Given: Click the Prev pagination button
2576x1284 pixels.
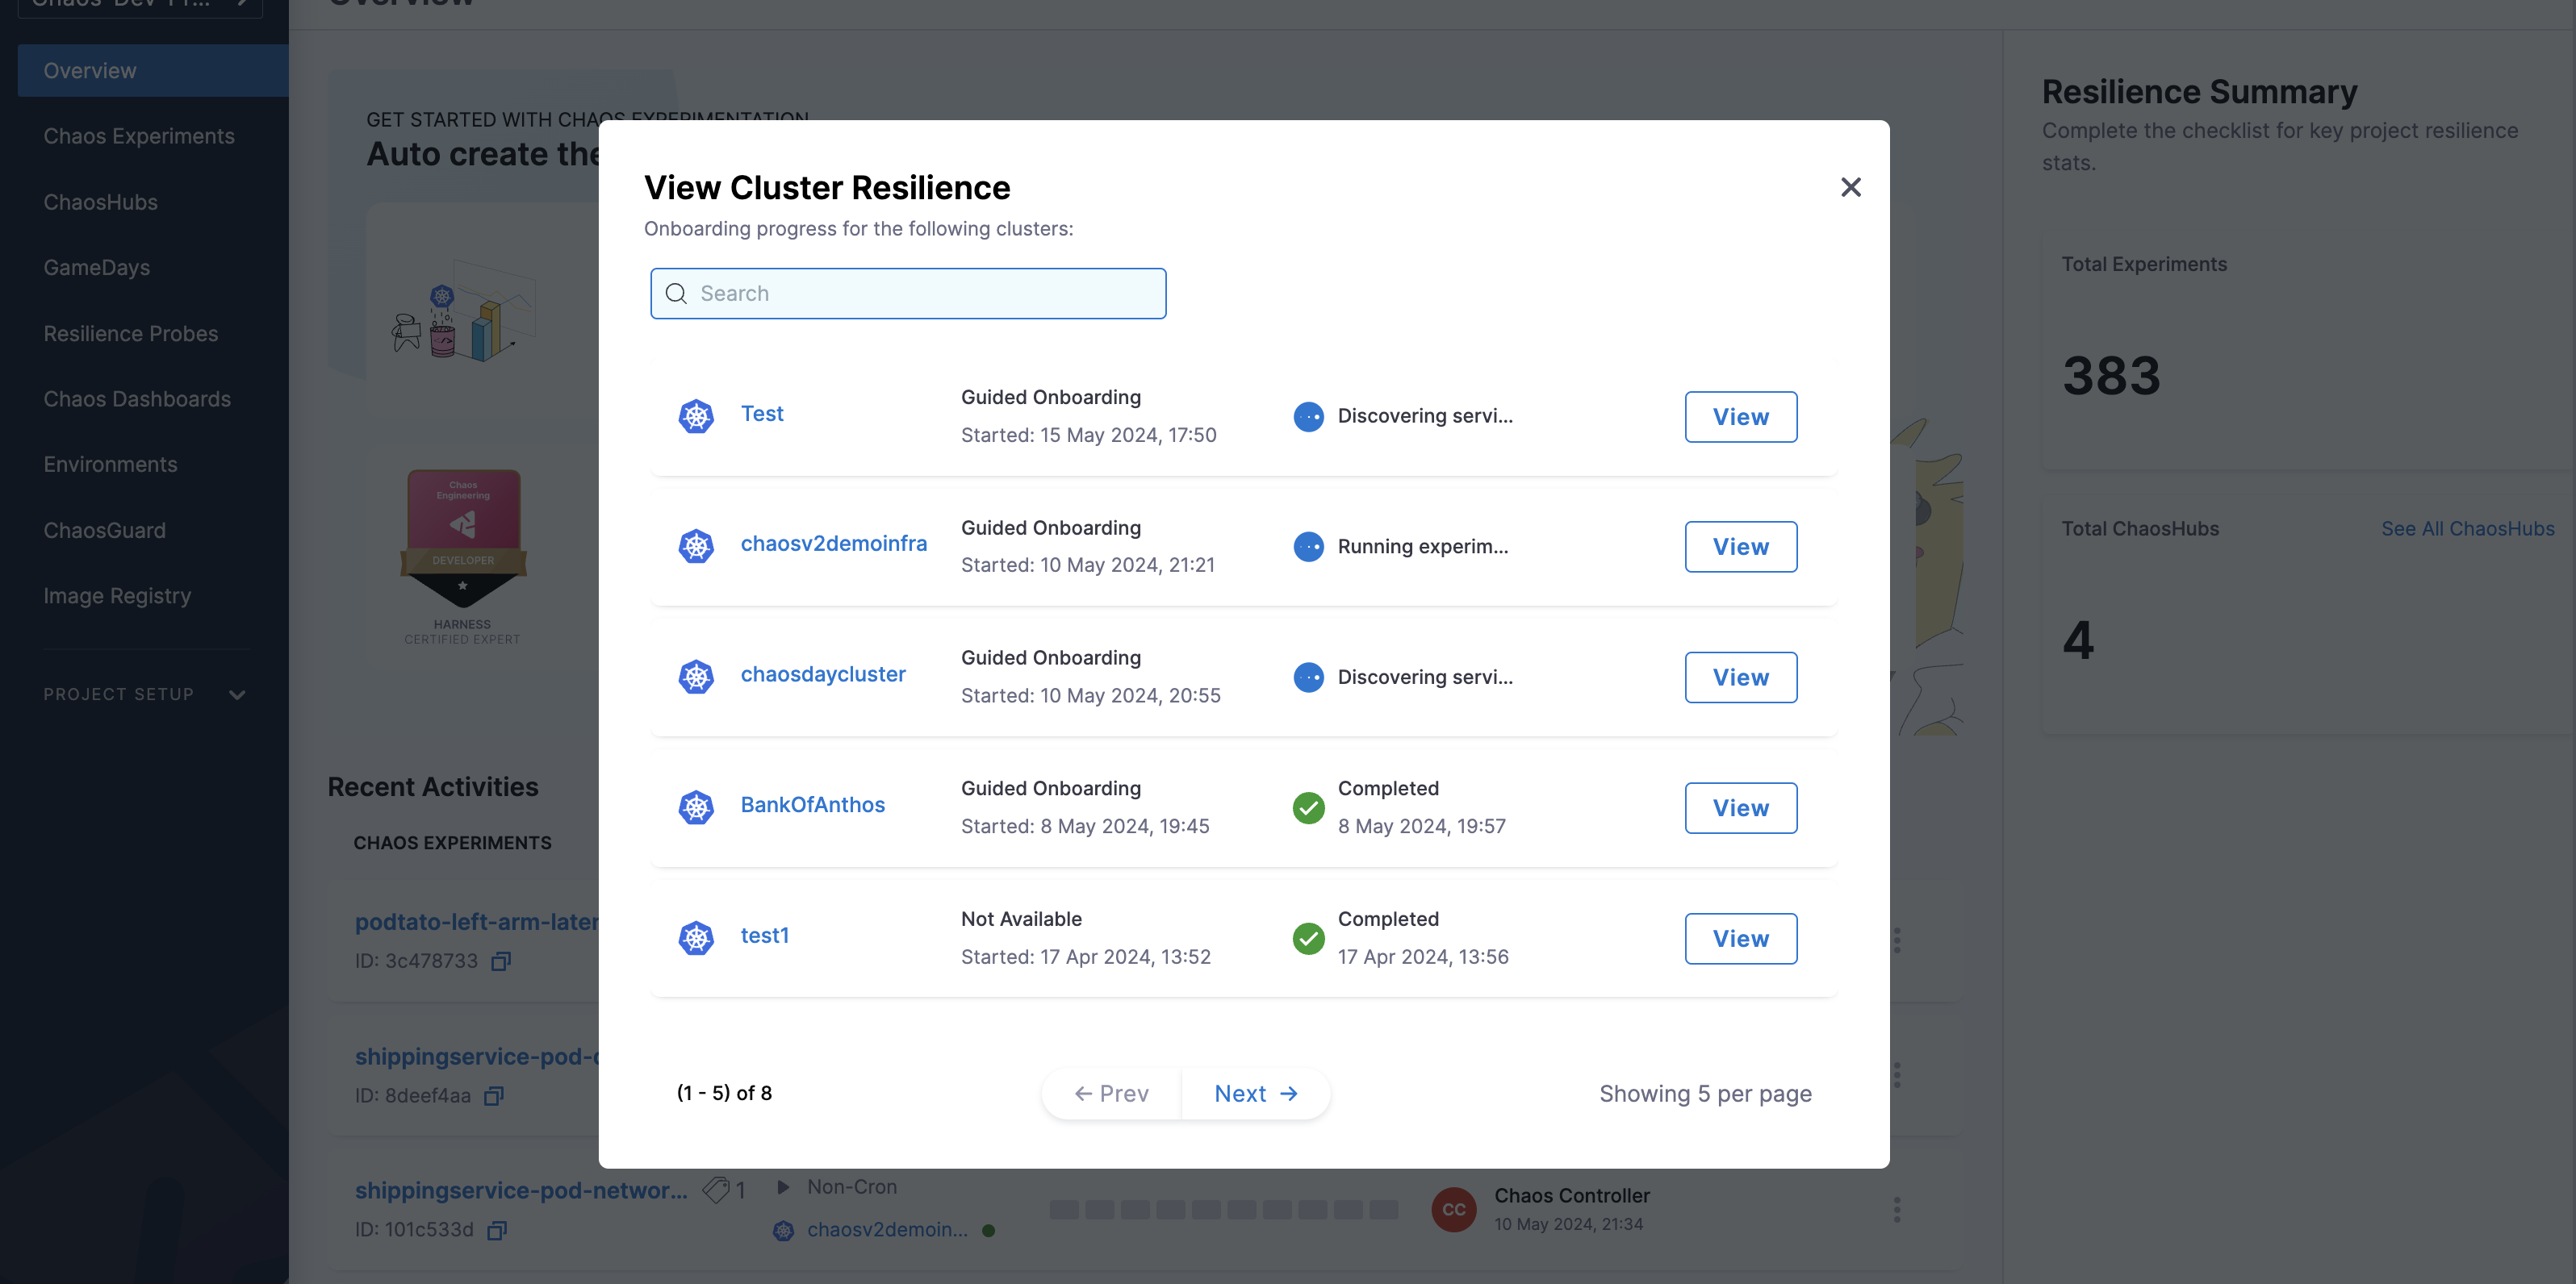Looking at the screenshot, I should 1111,1093.
